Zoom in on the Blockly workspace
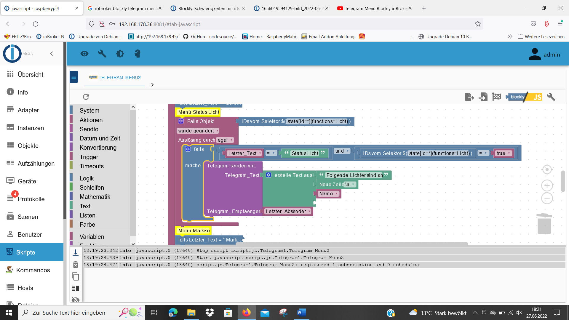The image size is (569, 320). [547, 185]
